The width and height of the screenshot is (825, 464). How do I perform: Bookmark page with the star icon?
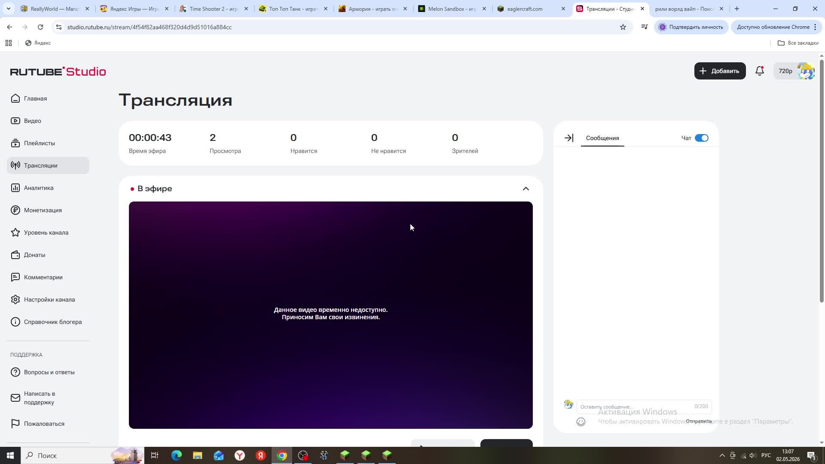tap(623, 27)
